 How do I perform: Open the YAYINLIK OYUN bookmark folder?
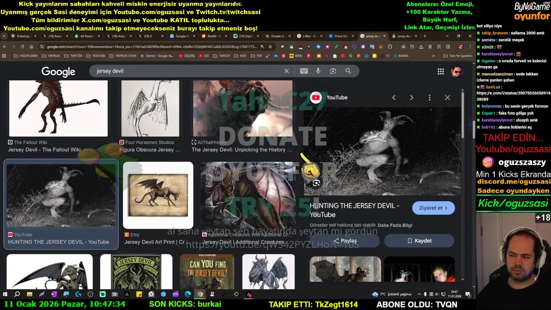(x=122, y=56)
